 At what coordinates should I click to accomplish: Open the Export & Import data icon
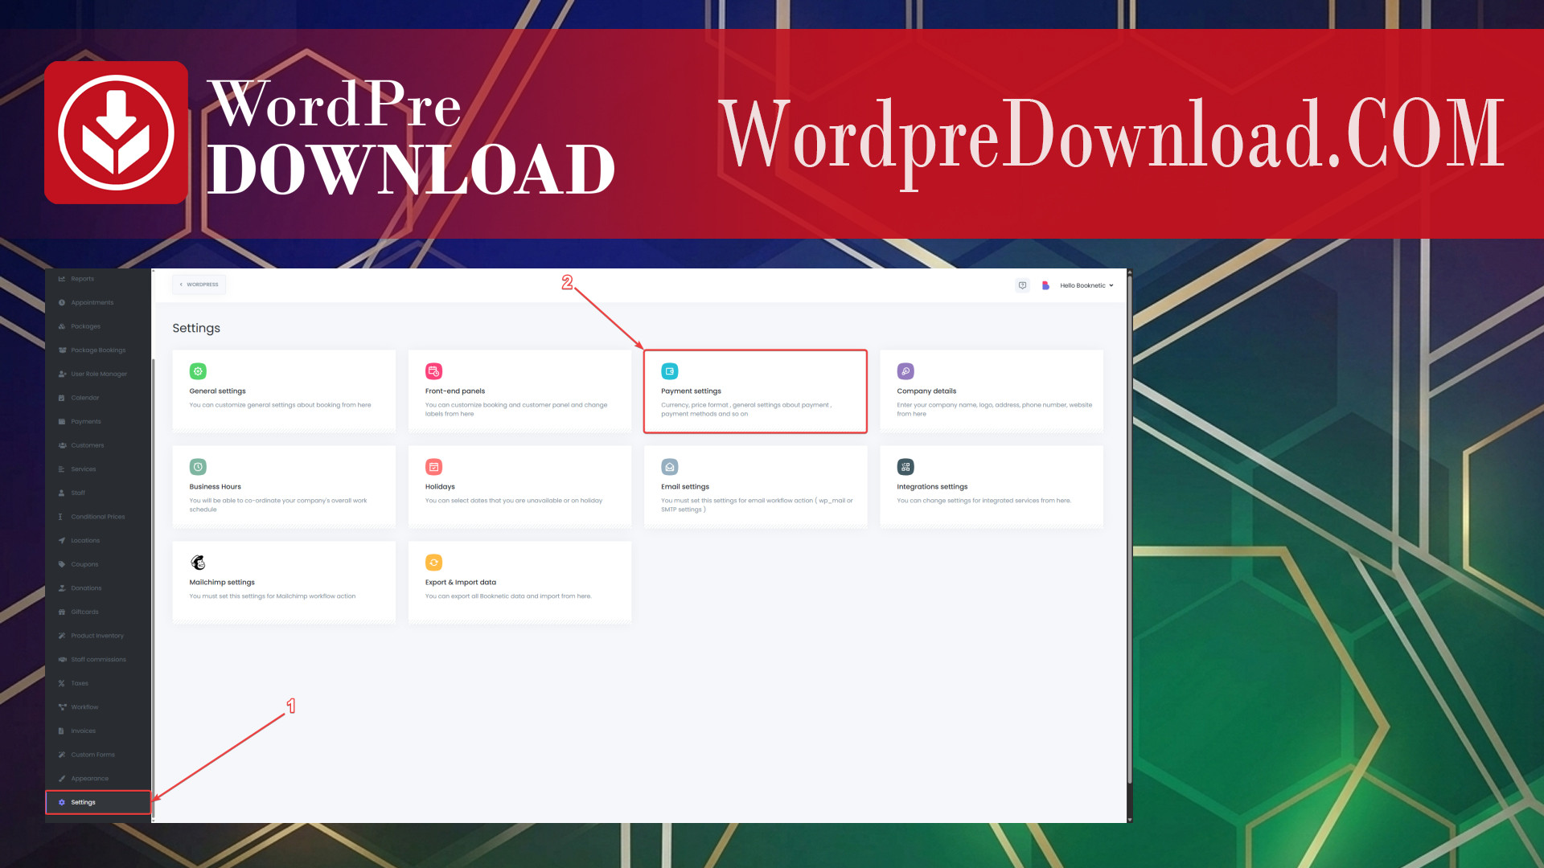tap(433, 563)
